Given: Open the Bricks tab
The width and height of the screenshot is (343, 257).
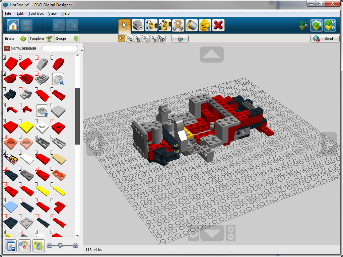Looking at the screenshot, I should click(15, 39).
